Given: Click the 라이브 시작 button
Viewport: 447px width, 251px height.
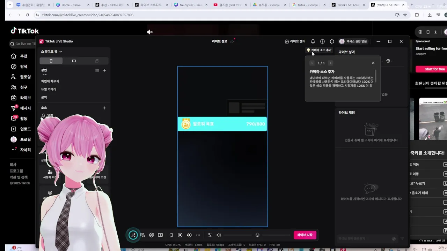Looking at the screenshot, I should point(305,235).
